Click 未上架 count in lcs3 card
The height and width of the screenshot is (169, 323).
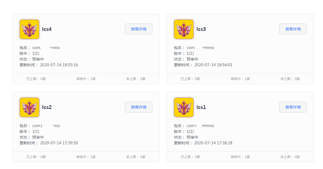point(290,79)
